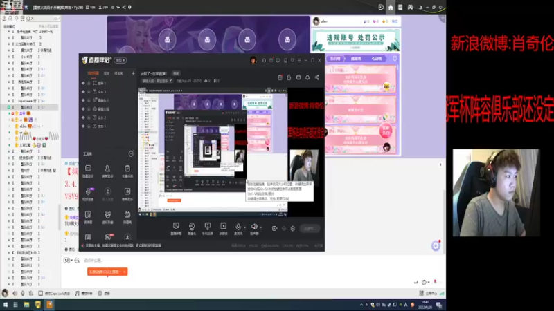Close the orange tooltip bubble above status bar
Image resolution: width=554 pixels, height=311 pixels.
click(x=125, y=272)
